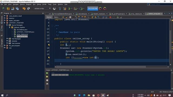
Task: Select the oop project
Action: 10,48
